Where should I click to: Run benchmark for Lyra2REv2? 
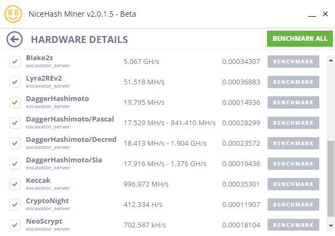click(293, 82)
